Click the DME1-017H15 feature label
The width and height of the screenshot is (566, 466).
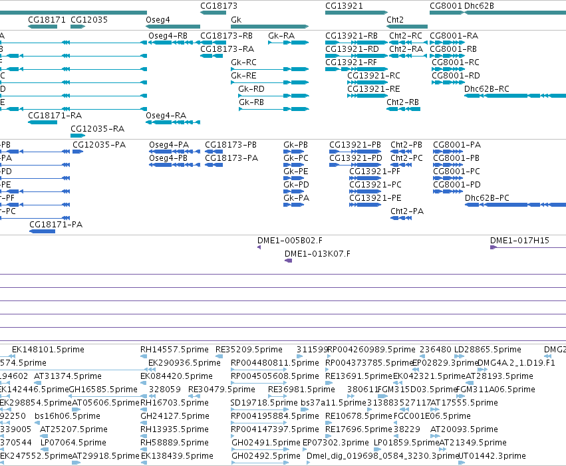[519, 241]
